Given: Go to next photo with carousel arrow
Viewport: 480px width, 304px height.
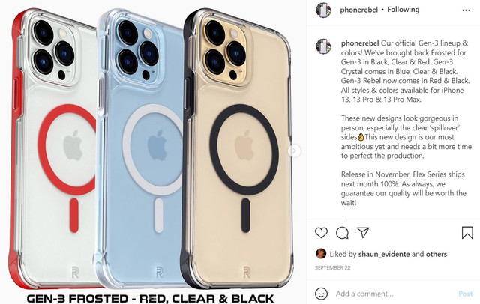Looking at the screenshot, I should 294,151.
